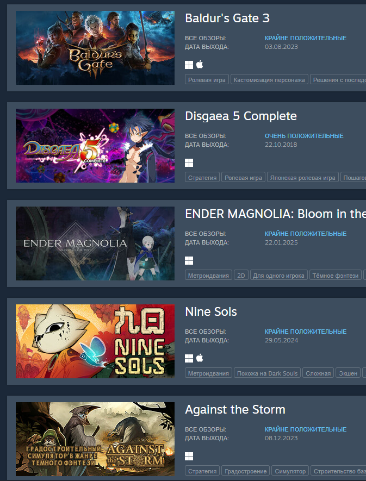Select the Градостроение tag for Against the Storm

click(x=246, y=471)
